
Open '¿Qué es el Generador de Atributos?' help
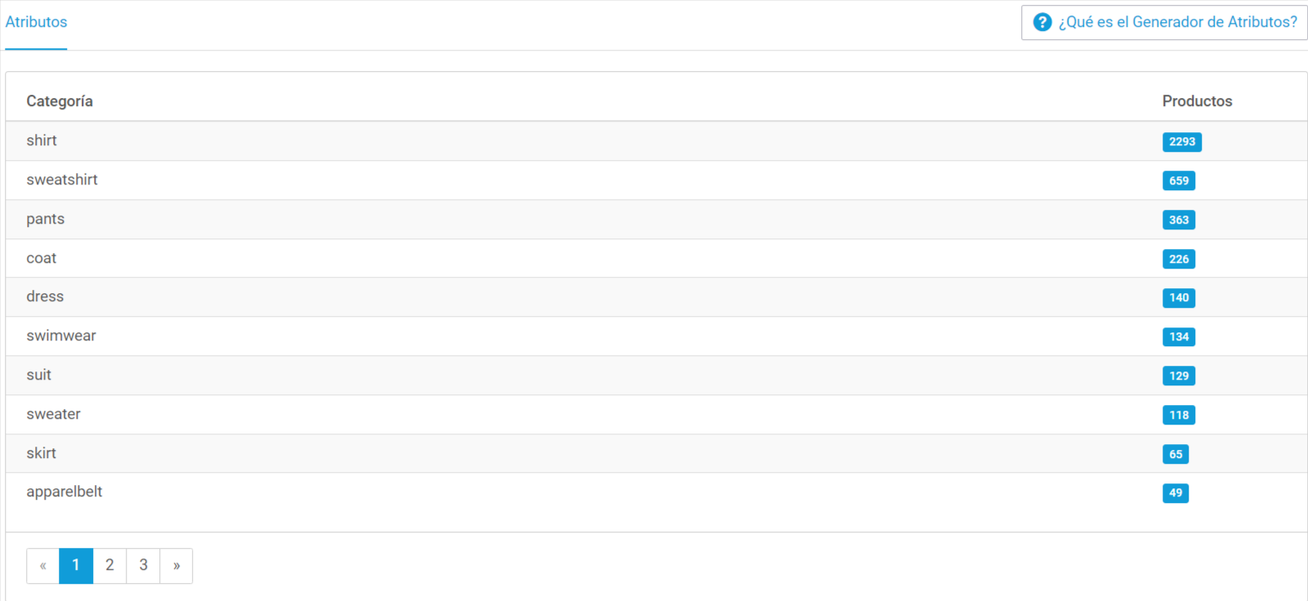1164,23
